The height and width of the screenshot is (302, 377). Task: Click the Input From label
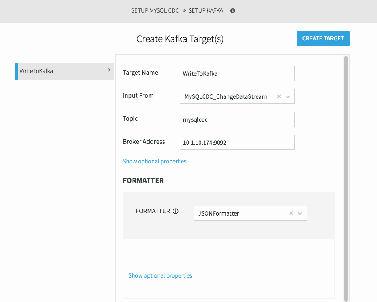point(138,96)
